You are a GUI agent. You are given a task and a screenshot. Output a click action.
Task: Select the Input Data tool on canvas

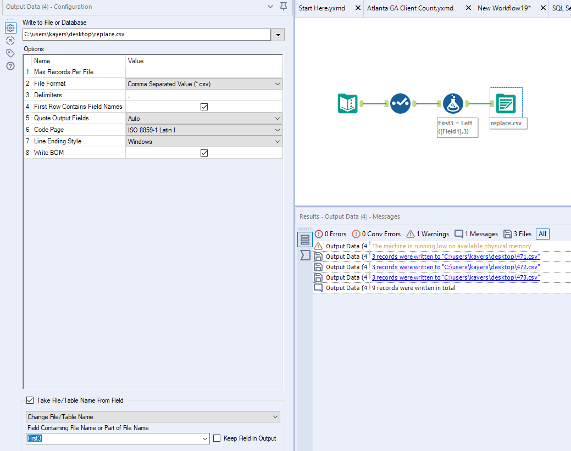(347, 103)
